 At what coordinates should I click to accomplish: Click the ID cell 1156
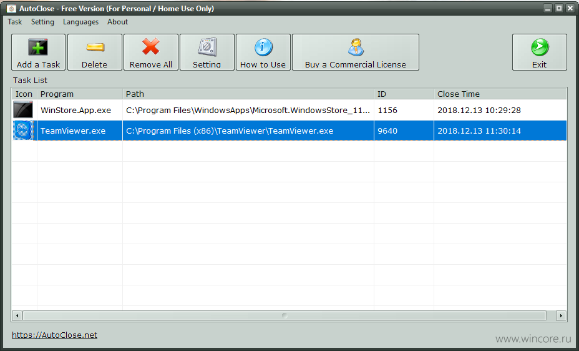coord(404,110)
